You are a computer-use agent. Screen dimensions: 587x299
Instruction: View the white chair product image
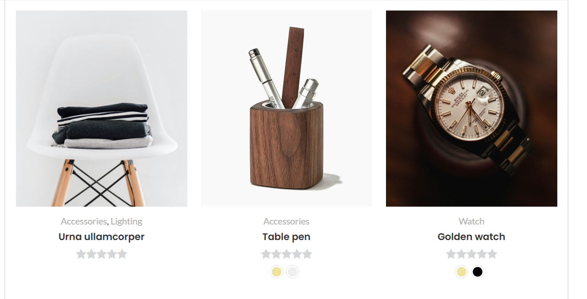tap(101, 108)
